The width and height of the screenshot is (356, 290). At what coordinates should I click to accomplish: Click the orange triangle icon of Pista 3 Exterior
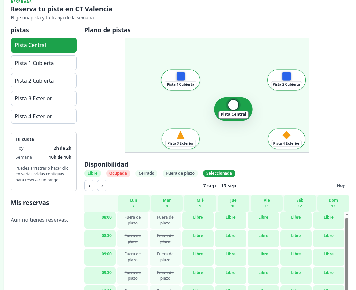[x=180, y=135]
